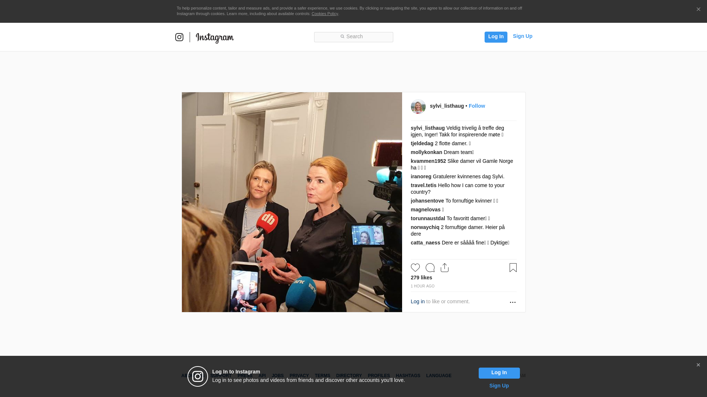Image resolution: width=707 pixels, height=397 pixels.
Task: Click Log In button in bottom banner
Action: click(x=499, y=373)
